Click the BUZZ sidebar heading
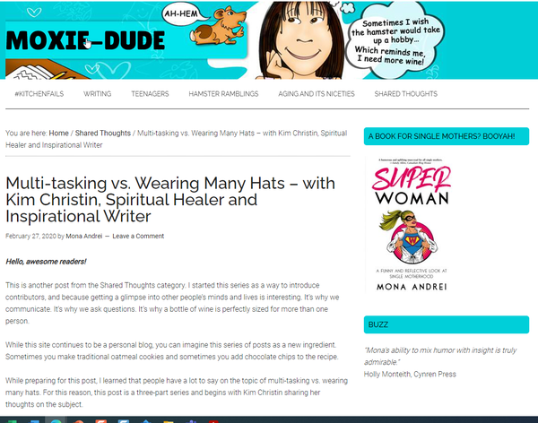 pyautogui.click(x=446, y=324)
